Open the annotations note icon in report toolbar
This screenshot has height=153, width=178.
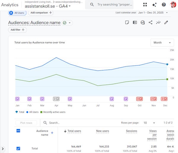tap(127, 22)
